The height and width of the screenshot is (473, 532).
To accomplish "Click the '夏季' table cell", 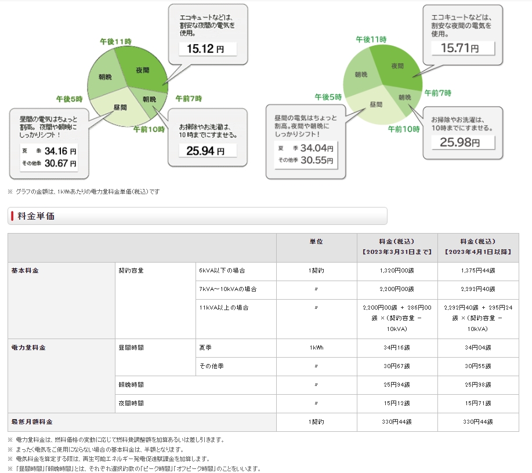I will pos(236,348).
